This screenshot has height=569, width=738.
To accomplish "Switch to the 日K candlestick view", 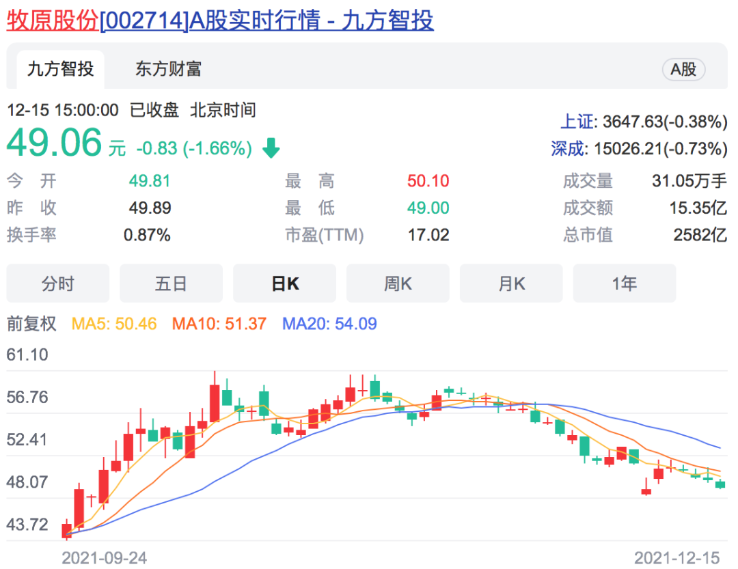I will [284, 283].
